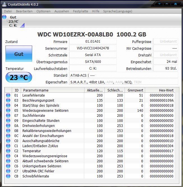Select hex value 00000000005D
This screenshot has height=187, width=183.
[x=162, y=120]
